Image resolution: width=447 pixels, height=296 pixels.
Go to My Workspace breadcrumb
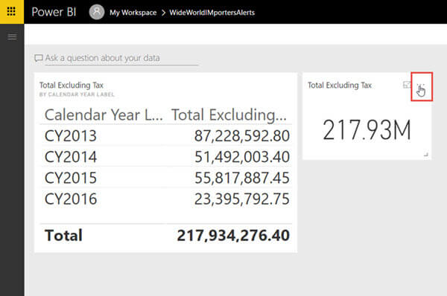133,13
